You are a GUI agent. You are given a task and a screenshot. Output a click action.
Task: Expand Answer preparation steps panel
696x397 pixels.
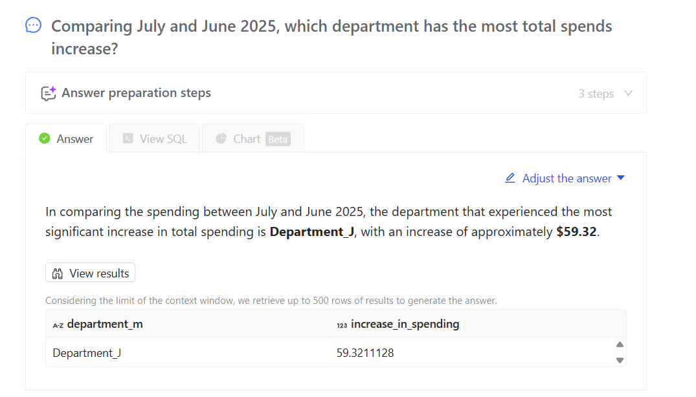pyautogui.click(x=335, y=93)
